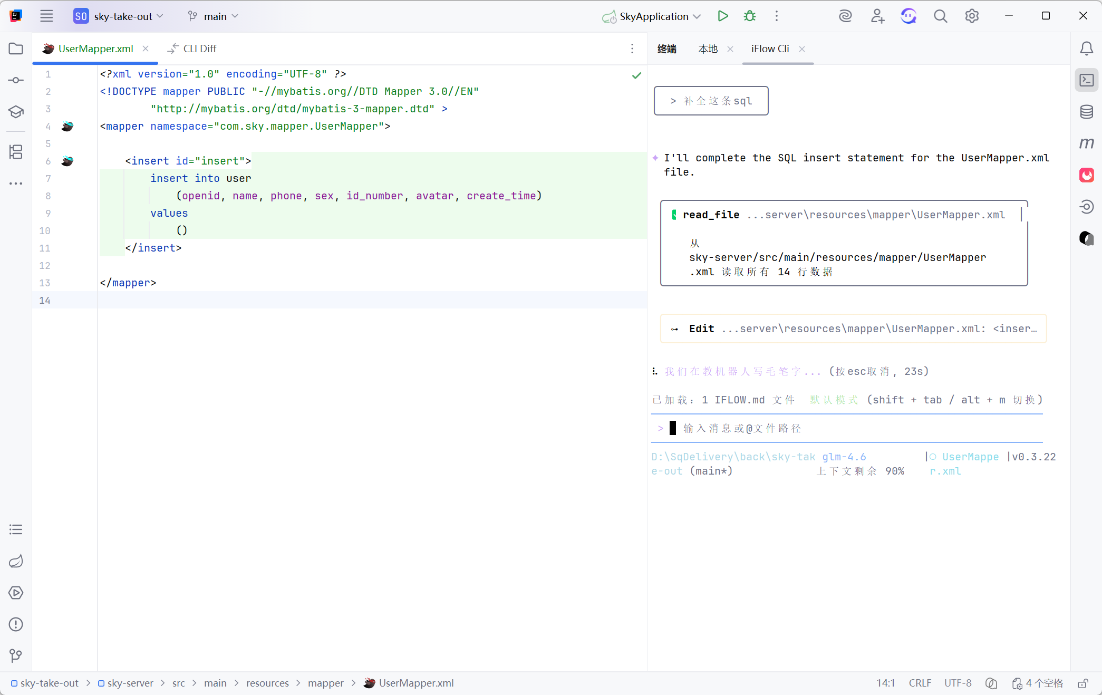Run SkyApplication with the green play icon
This screenshot has width=1102, height=695.
[x=723, y=16]
